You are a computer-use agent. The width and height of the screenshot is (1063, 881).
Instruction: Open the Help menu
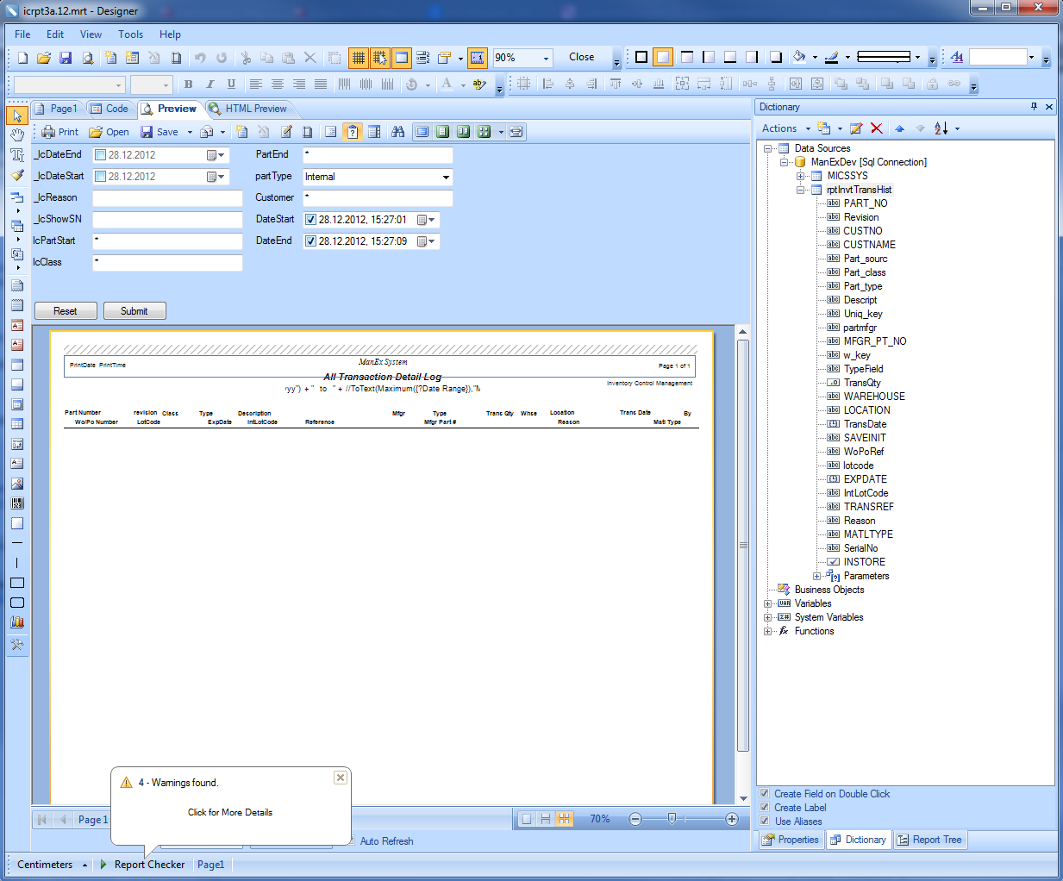(170, 34)
